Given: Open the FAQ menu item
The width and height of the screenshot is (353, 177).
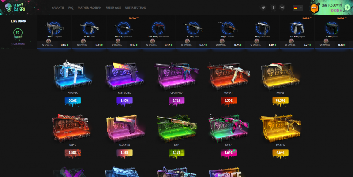Looking at the screenshot, I should point(71,7).
